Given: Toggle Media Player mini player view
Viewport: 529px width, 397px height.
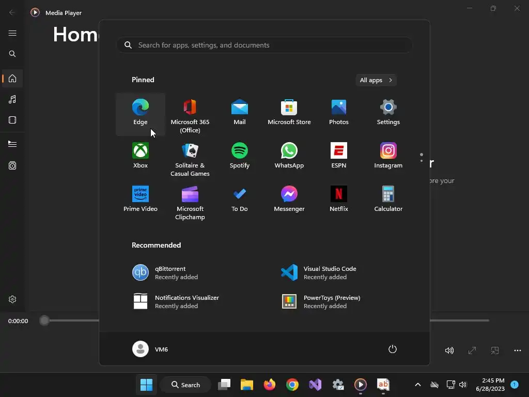Looking at the screenshot, I should pos(494,350).
